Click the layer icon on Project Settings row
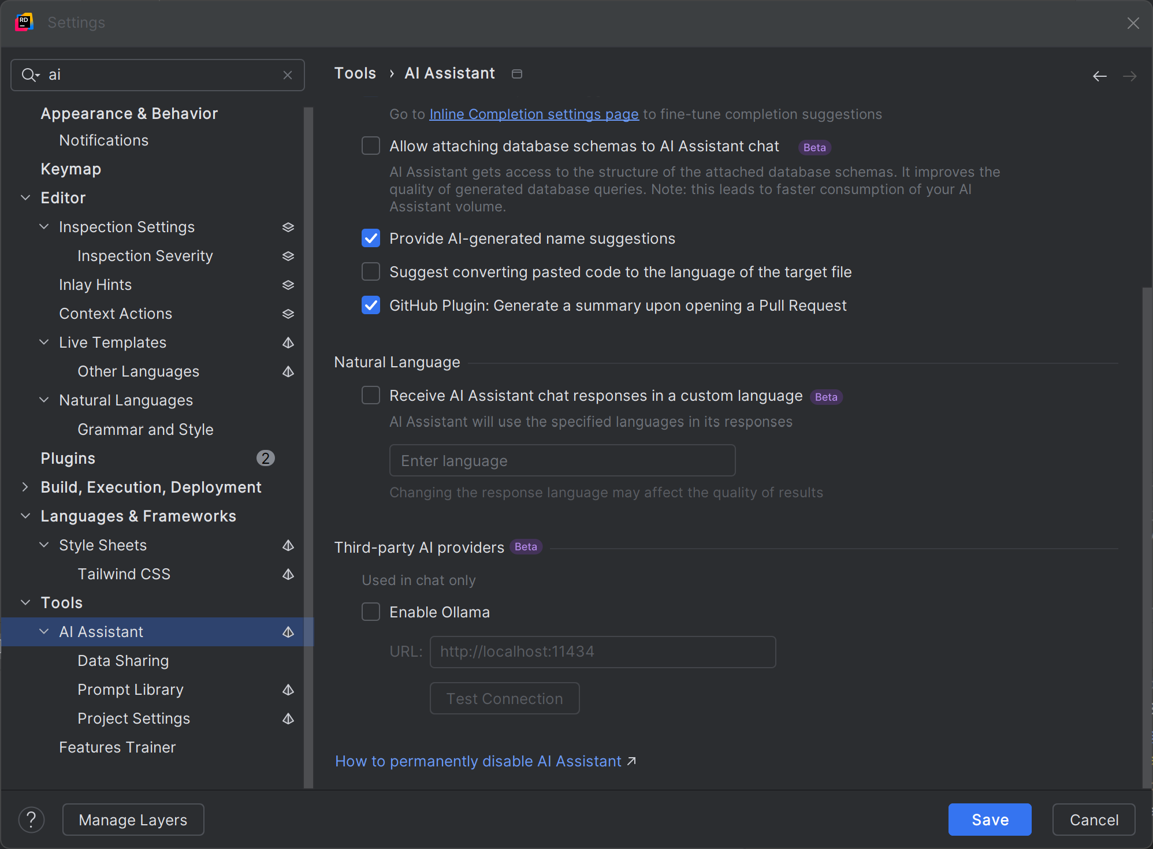The width and height of the screenshot is (1153, 849). pos(288,718)
